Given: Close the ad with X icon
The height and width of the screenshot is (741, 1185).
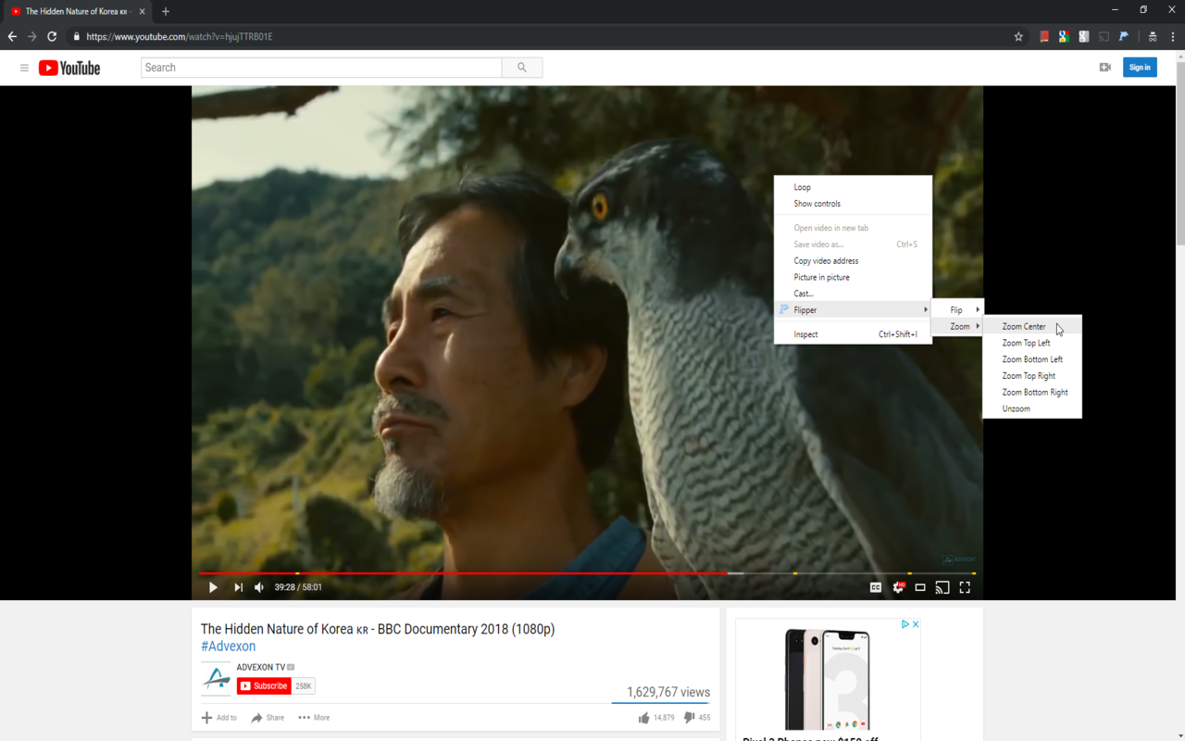Looking at the screenshot, I should (x=916, y=624).
